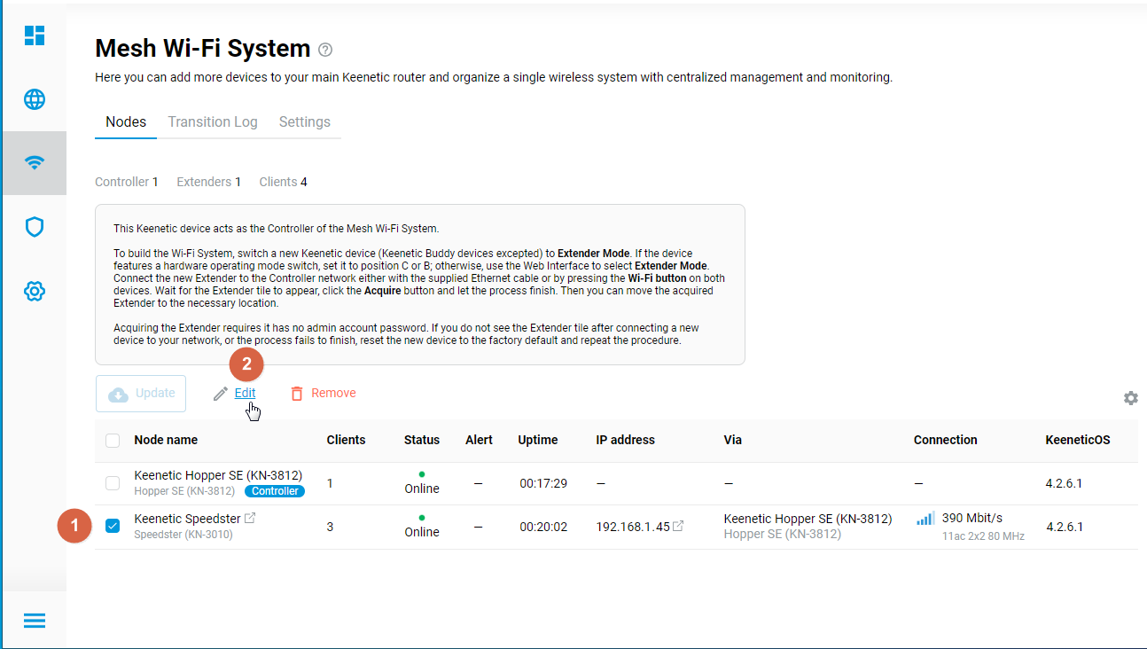
Task: Uncheck the Keenetic Speedster row checkbox
Action: click(113, 527)
